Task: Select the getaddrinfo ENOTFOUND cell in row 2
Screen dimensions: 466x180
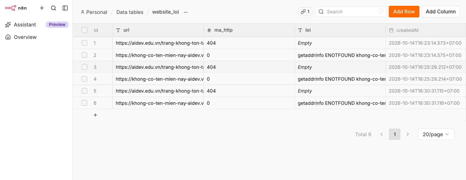Action: click(340, 55)
